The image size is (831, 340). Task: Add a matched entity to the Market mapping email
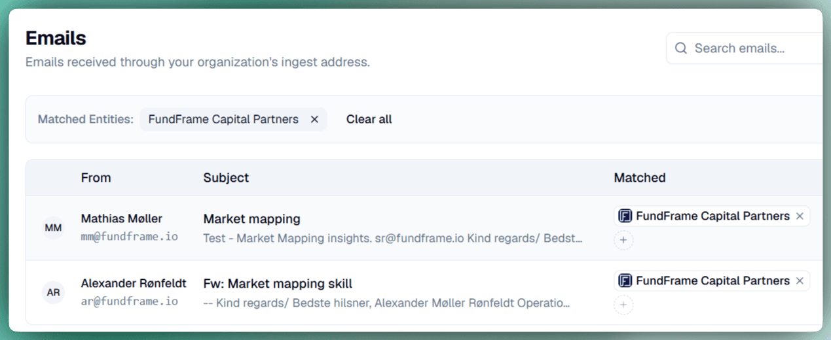coord(623,240)
